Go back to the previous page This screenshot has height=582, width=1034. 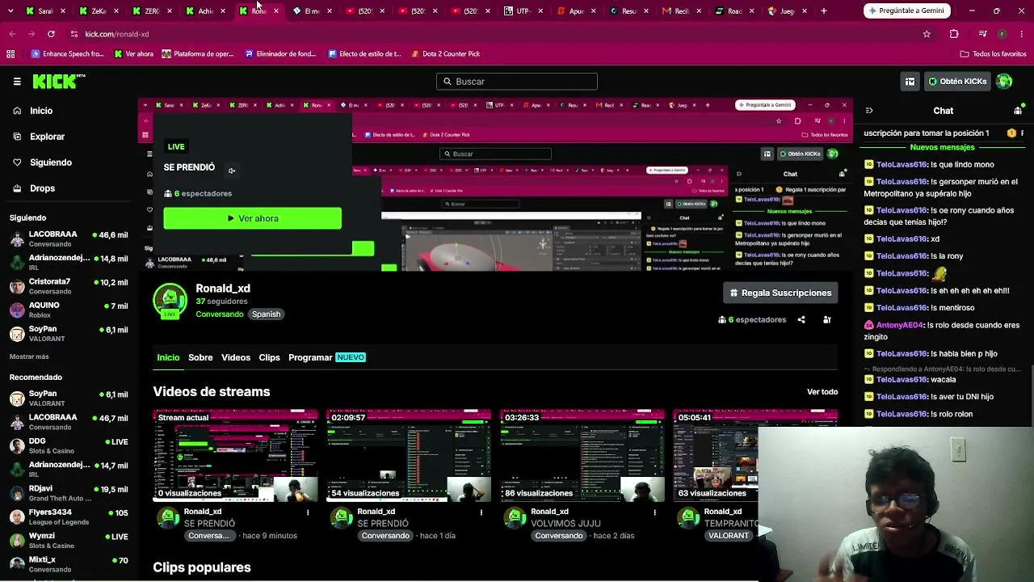pos(12,34)
